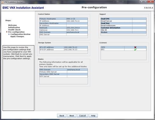Click the EMC VNX Installation Assistant title
The image size is (155, 120).
(23, 8)
